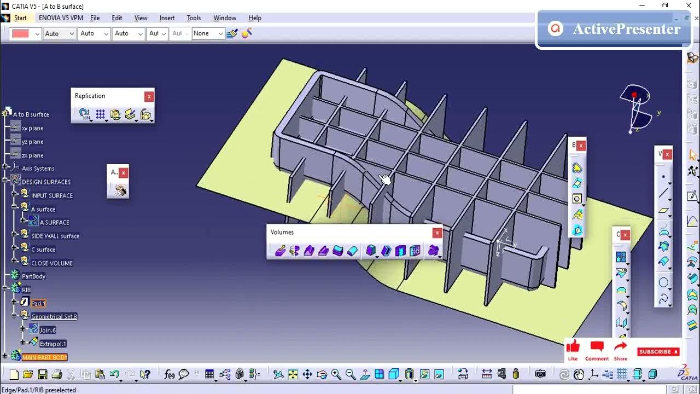Expand the Pad.1 tree node
The image size is (700, 394).
(x=14, y=302)
